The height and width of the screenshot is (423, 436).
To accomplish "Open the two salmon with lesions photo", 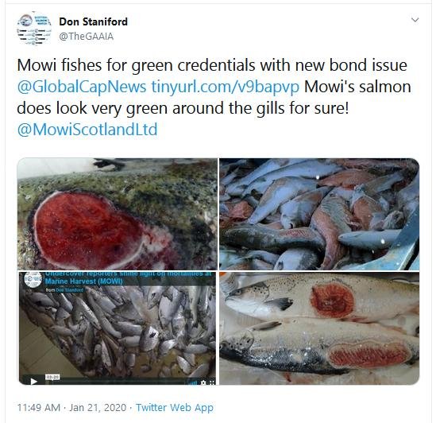I will coord(319,328).
